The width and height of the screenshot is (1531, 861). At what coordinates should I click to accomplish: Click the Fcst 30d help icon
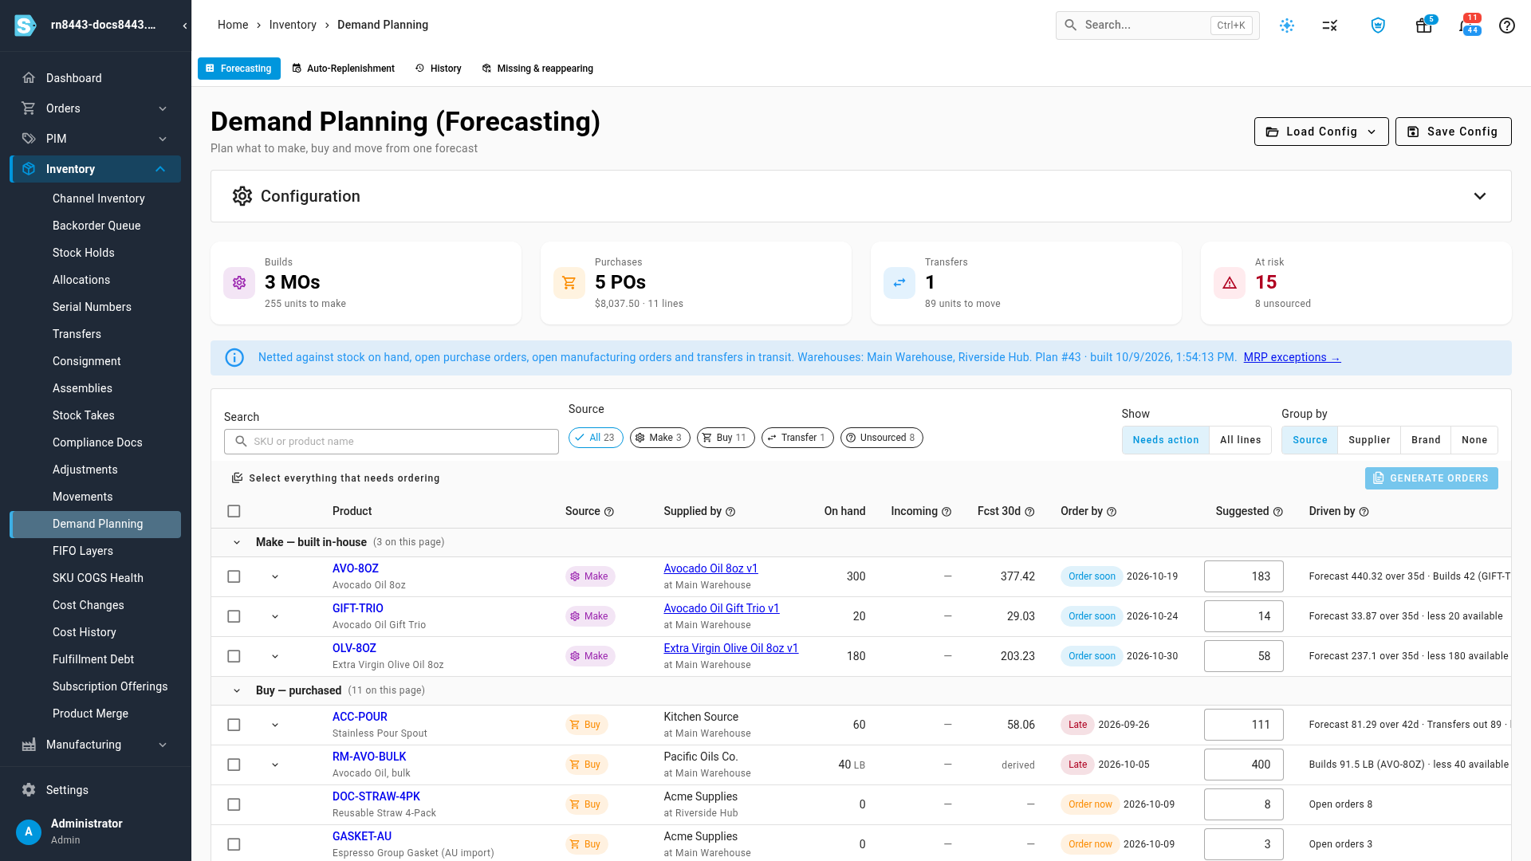1029,512
